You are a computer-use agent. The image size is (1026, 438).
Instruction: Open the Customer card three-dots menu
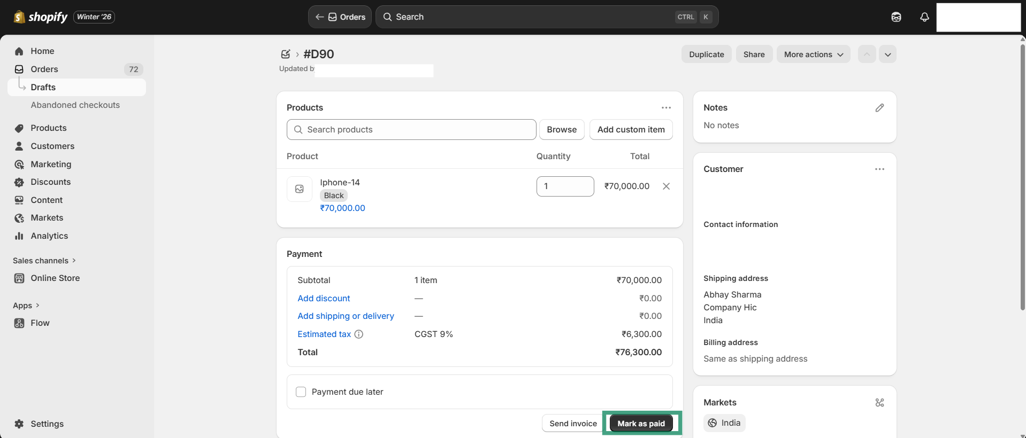click(x=879, y=169)
